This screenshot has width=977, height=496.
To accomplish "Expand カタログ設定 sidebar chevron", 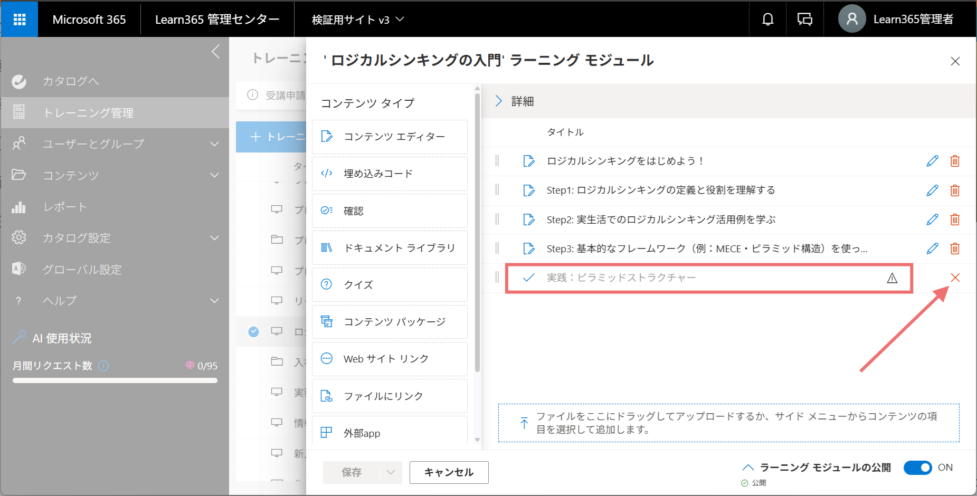I will pyautogui.click(x=214, y=238).
